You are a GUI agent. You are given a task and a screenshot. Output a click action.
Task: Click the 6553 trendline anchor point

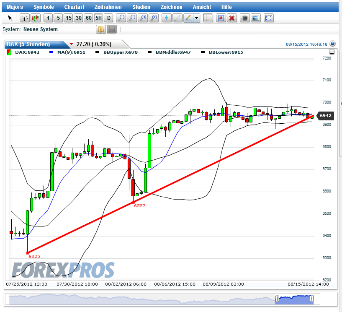[x=133, y=202]
